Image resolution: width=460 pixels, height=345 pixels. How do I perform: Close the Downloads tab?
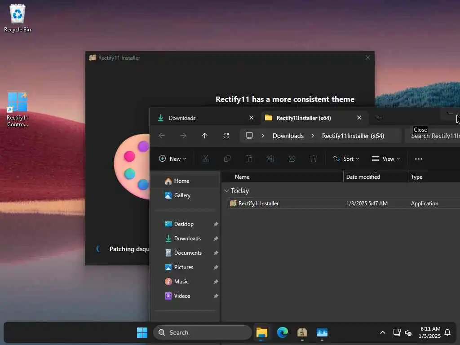251,118
